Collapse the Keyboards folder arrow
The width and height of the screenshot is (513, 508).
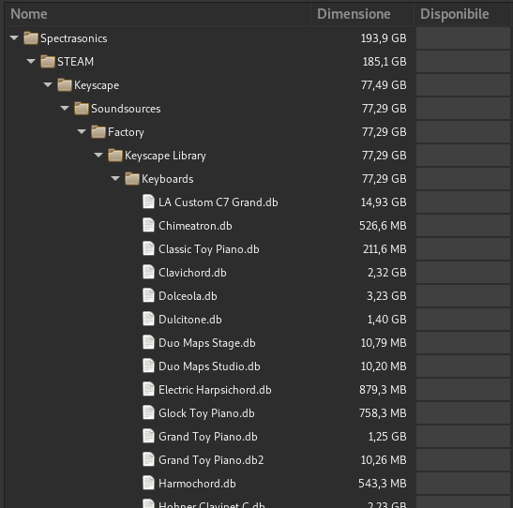click(115, 178)
